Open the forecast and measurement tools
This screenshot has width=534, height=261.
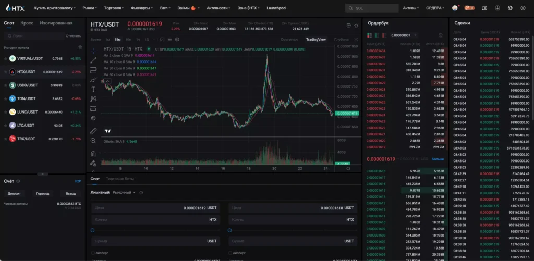93,108
